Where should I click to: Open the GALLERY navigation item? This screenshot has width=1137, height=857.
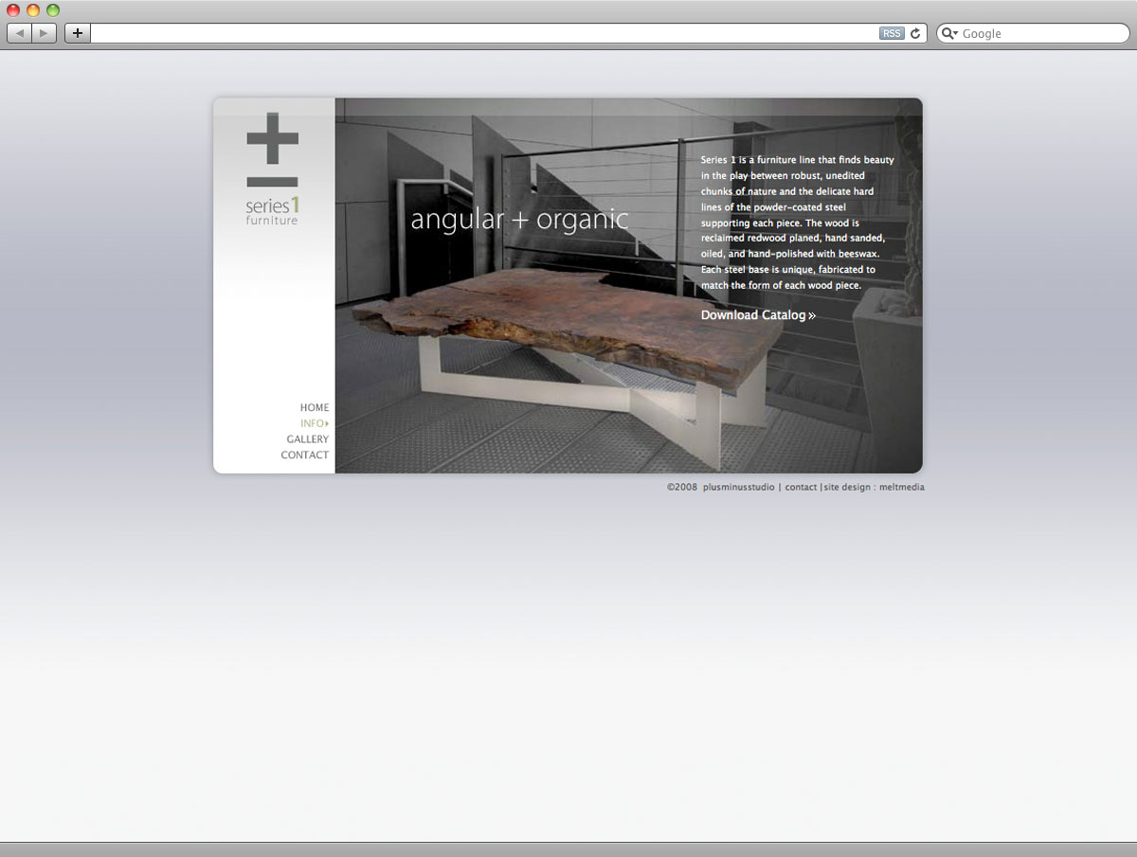pos(308,439)
